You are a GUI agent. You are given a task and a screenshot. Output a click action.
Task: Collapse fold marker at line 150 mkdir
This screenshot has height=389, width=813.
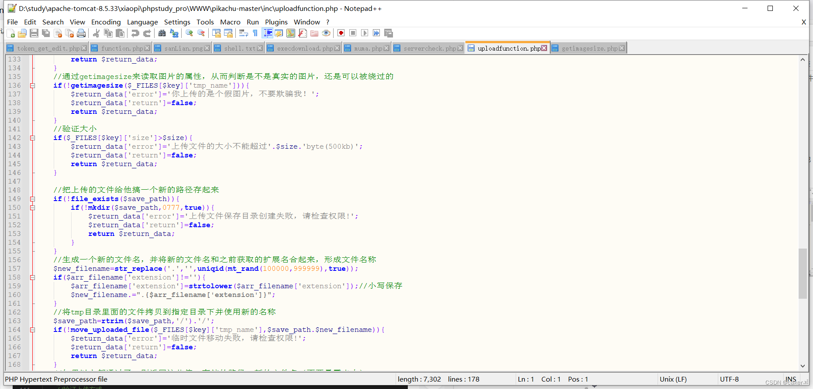(32, 208)
